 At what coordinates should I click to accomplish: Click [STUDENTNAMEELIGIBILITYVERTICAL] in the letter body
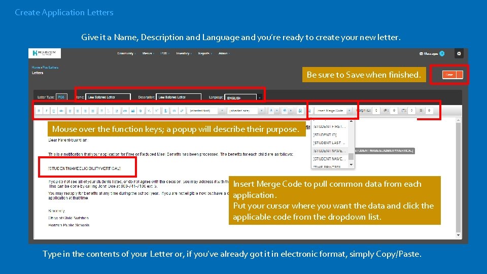84,168
